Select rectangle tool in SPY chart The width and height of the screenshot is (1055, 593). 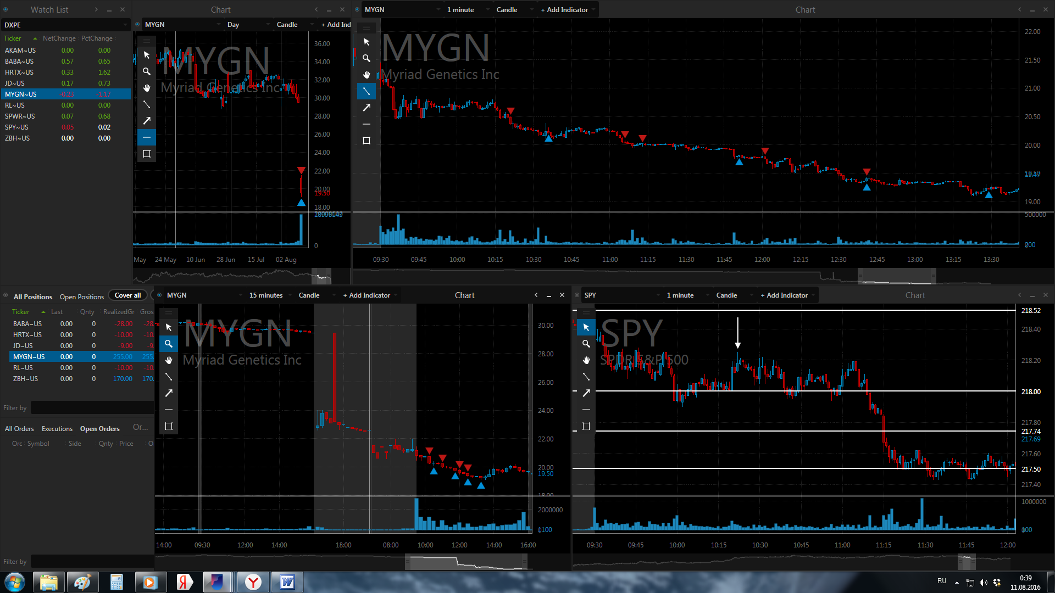586,426
